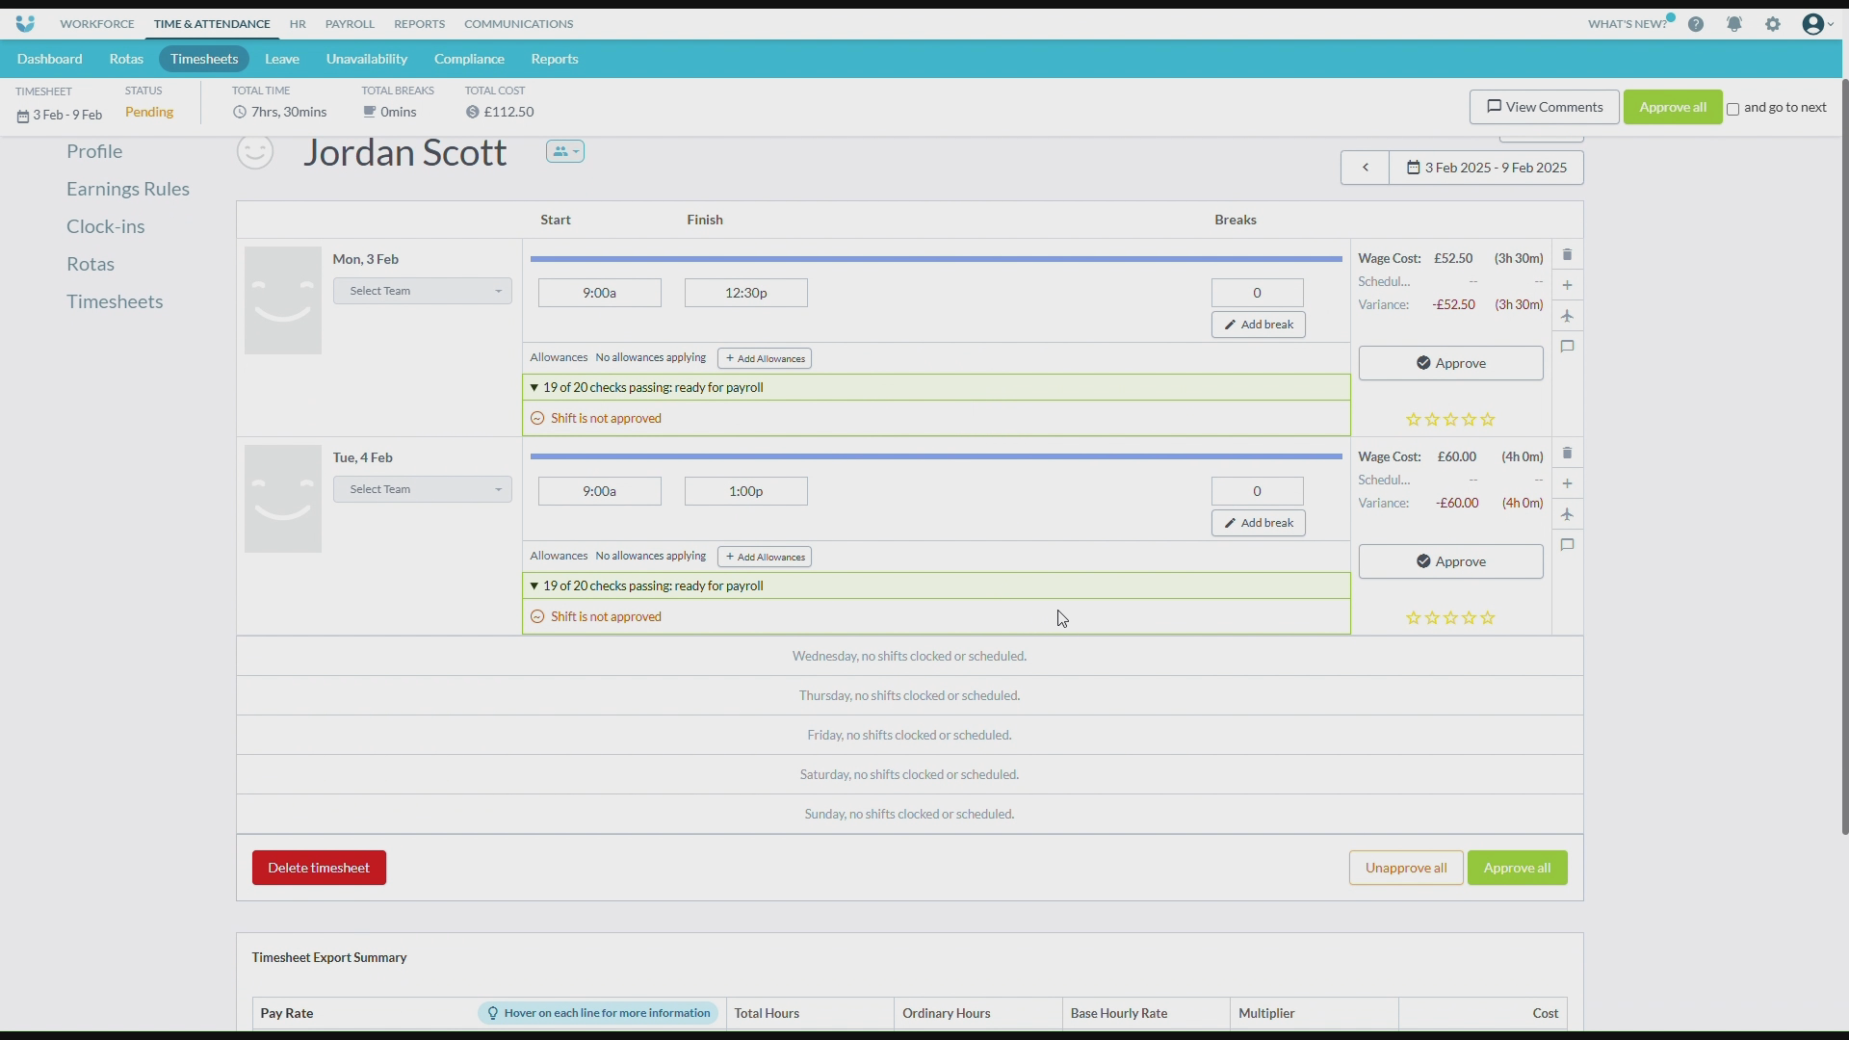Image resolution: width=1849 pixels, height=1040 pixels.
Task: Click the Tuesday finish time field
Action: [745, 491]
